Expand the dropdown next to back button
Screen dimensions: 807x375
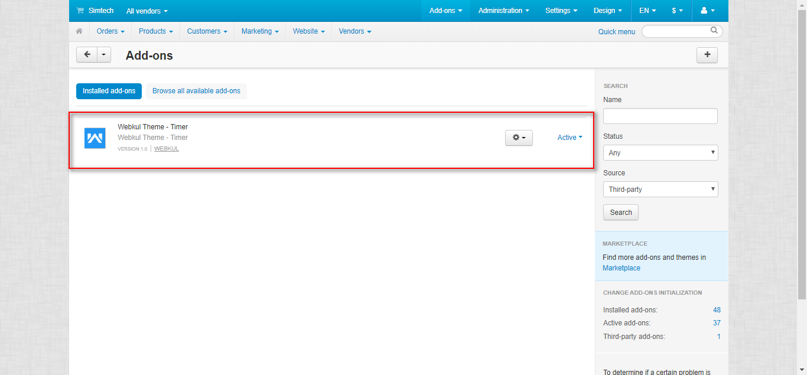click(104, 55)
